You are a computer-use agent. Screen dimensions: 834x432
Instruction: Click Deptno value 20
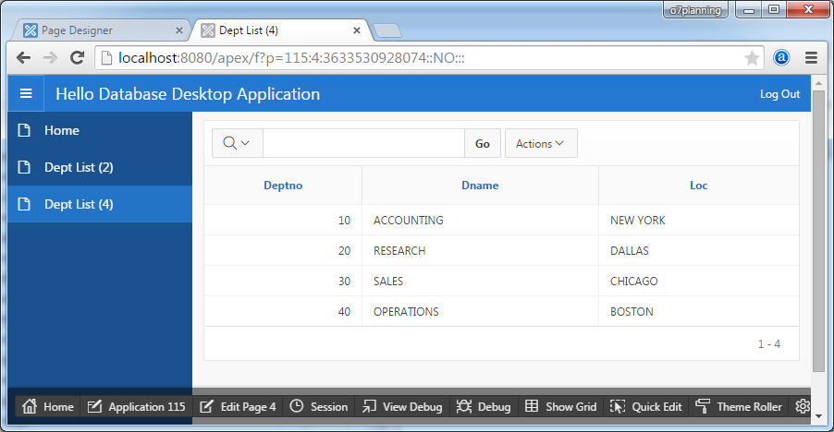point(344,250)
